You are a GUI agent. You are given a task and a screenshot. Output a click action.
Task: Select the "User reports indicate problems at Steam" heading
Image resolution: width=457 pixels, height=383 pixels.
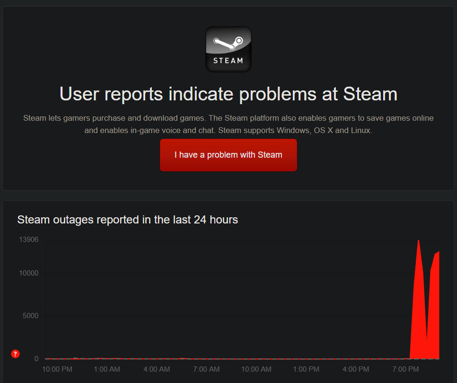228,94
